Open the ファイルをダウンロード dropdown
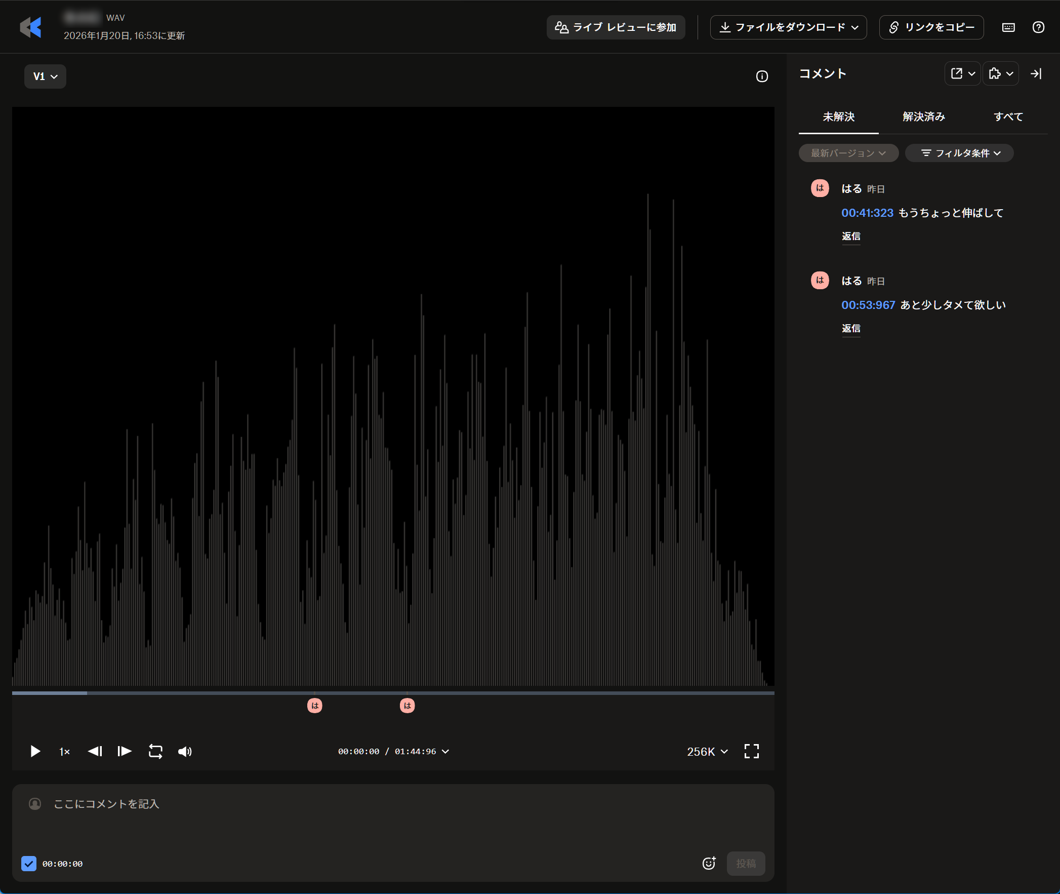The height and width of the screenshot is (894, 1060). tap(788, 27)
